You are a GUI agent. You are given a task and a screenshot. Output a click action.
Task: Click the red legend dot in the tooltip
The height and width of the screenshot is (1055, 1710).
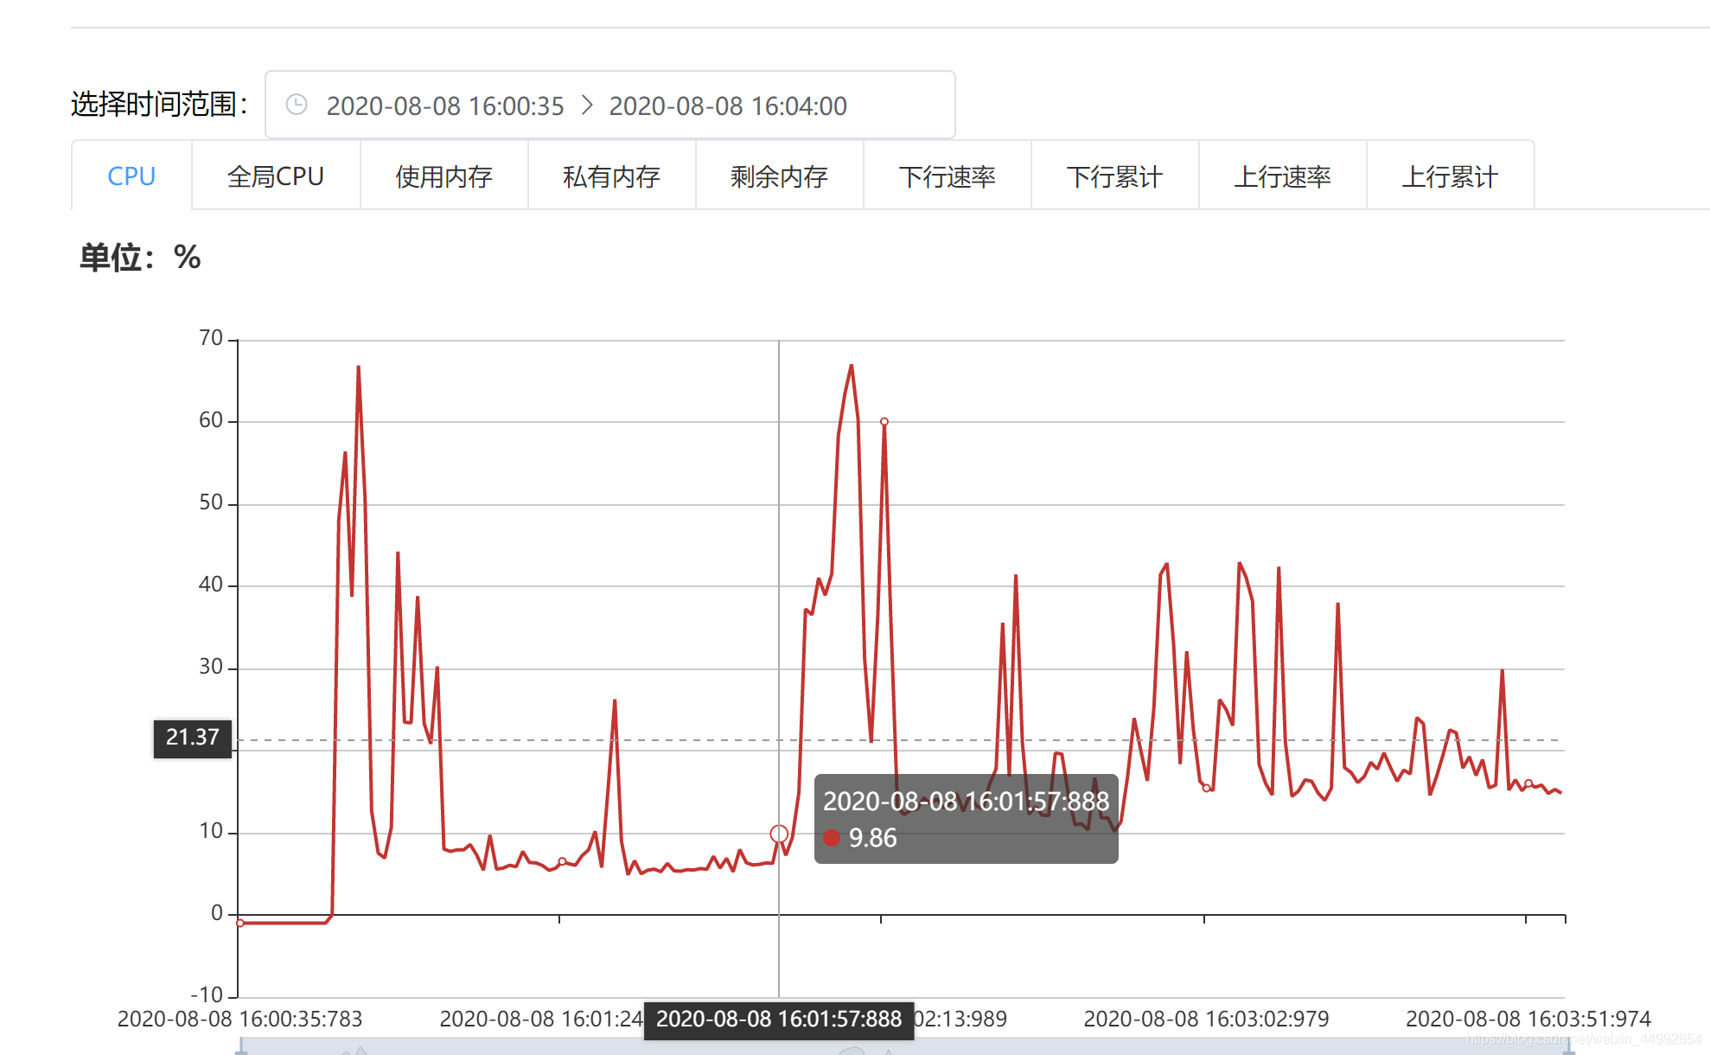832,838
